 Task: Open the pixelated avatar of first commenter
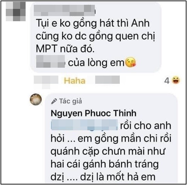16,12
